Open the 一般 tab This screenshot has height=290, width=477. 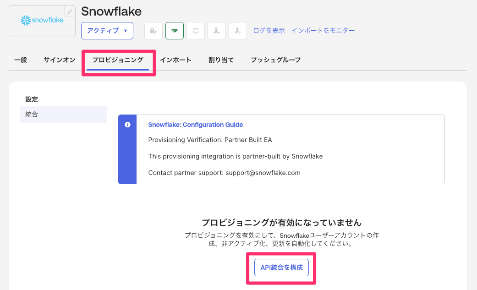click(21, 60)
